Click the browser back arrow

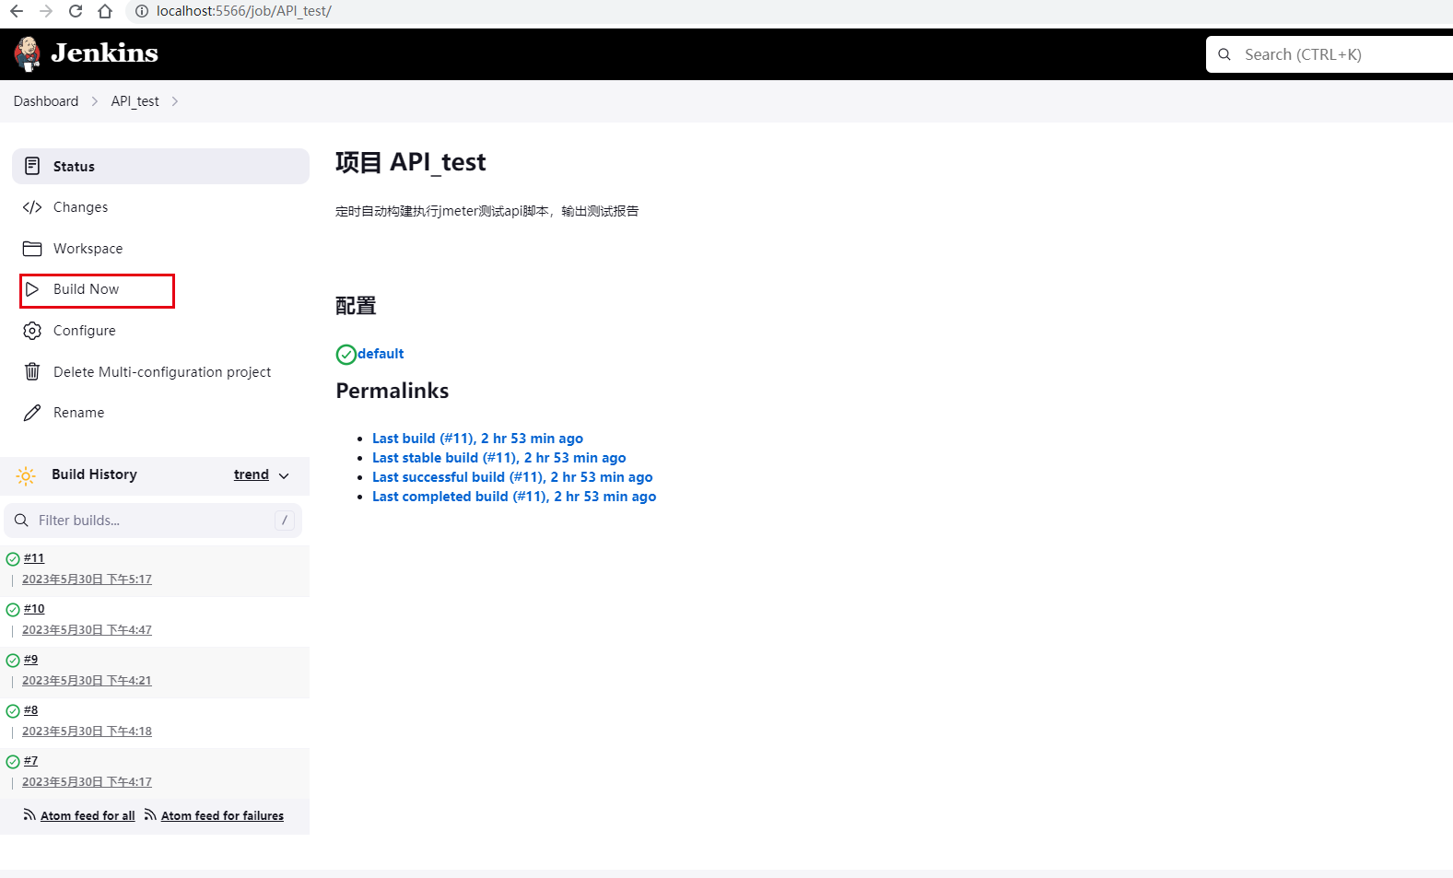(x=17, y=11)
